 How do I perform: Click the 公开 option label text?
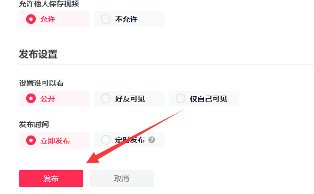coord(48,99)
